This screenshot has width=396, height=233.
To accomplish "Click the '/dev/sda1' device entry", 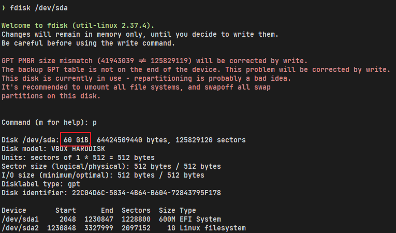I will [x=21, y=219].
